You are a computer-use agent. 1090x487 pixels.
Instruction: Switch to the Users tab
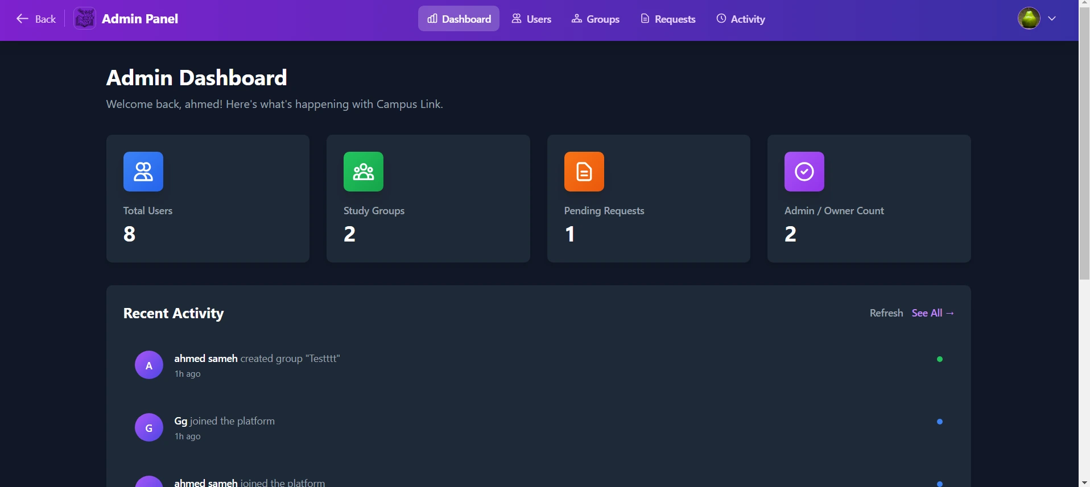tap(531, 19)
